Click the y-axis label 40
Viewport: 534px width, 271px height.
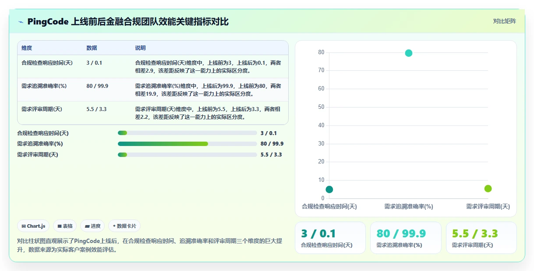point(321,125)
